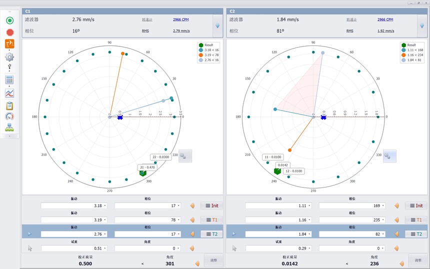
Task: Click the USB connection icon
Action: [x=9, y=67]
